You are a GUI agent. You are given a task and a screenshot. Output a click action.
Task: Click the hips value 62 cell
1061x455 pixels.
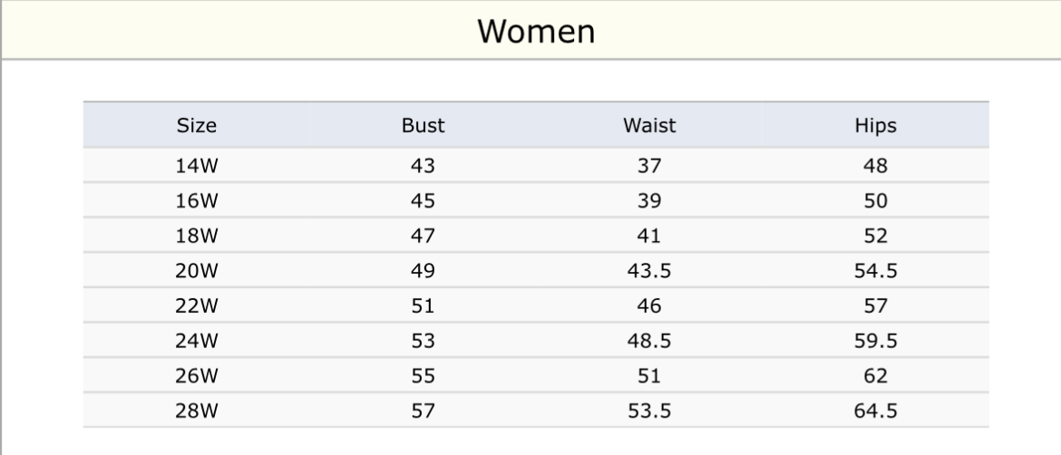tap(875, 376)
